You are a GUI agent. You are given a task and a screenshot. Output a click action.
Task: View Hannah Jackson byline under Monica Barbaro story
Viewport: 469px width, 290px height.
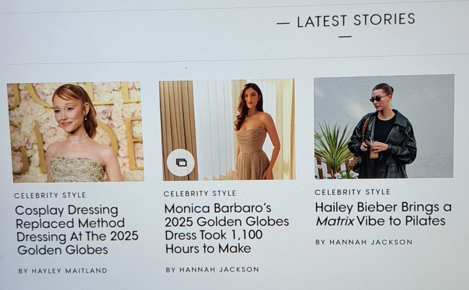(213, 270)
